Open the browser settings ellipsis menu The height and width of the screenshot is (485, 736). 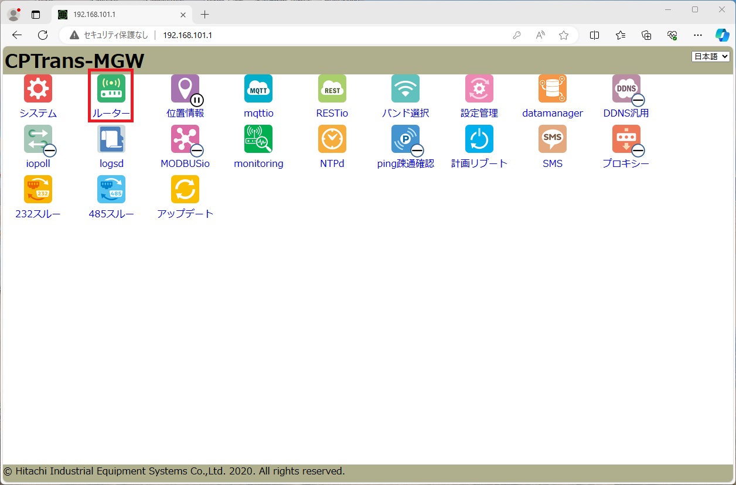pyautogui.click(x=698, y=35)
